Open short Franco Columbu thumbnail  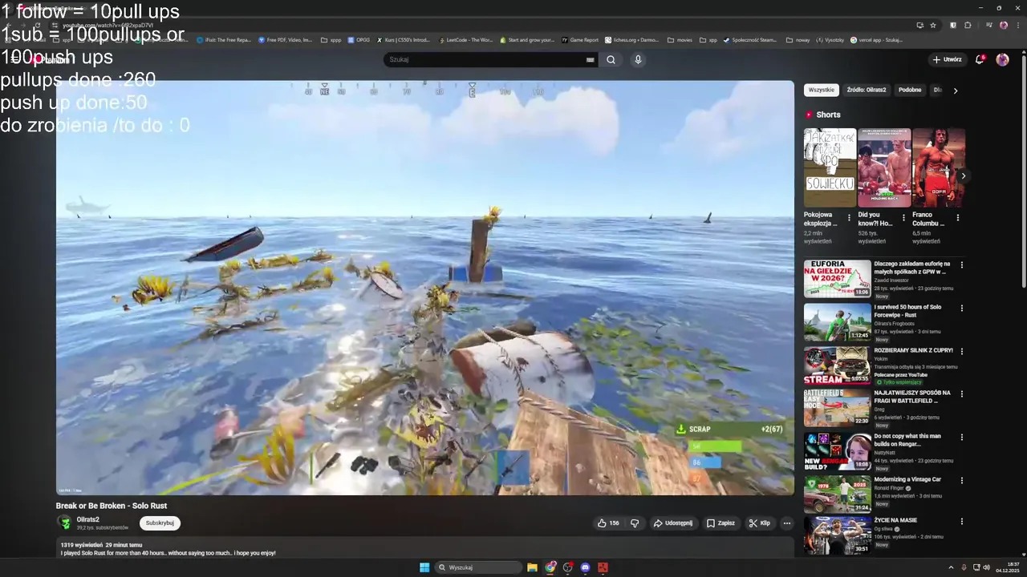pos(938,167)
